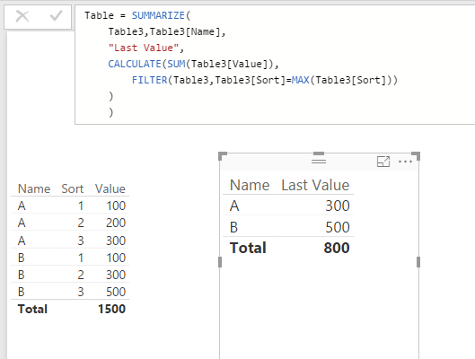
Task: Commit the formula with checkmark icon
Action: click(56, 16)
